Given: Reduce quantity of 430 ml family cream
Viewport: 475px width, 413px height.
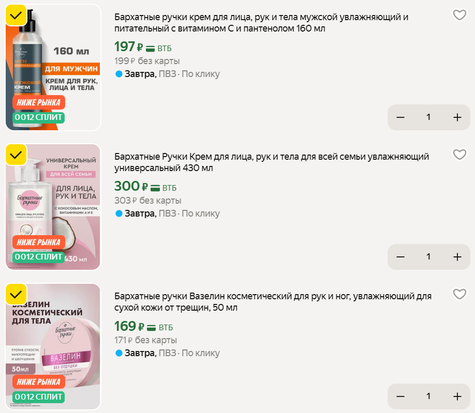Looking at the screenshot, I should 400,257.
